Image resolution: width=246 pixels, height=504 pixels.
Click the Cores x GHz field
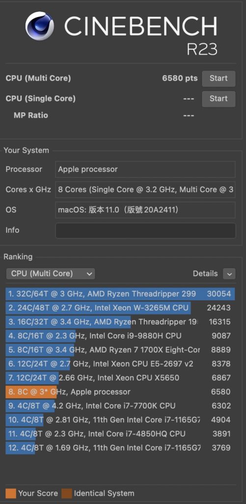145,189
